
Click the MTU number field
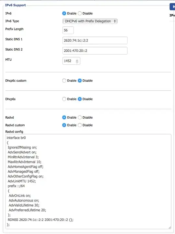pos(71,61)
